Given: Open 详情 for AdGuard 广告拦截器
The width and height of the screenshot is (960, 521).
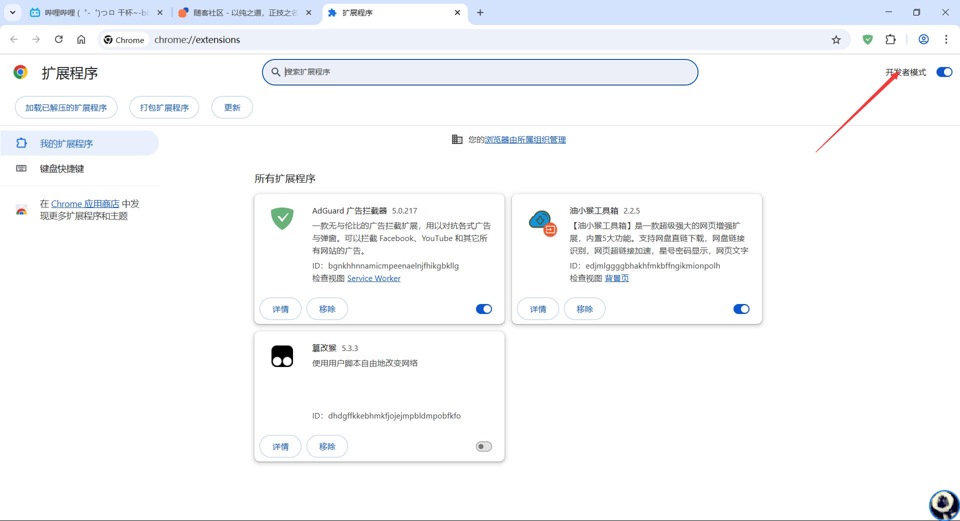Looking at the screenshot, I should click(280, 309).
